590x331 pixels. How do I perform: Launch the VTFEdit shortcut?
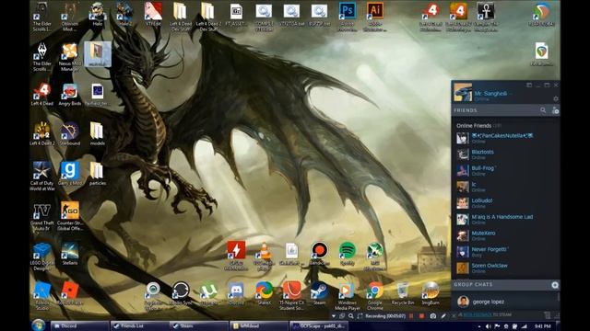[x=153, y=15]
